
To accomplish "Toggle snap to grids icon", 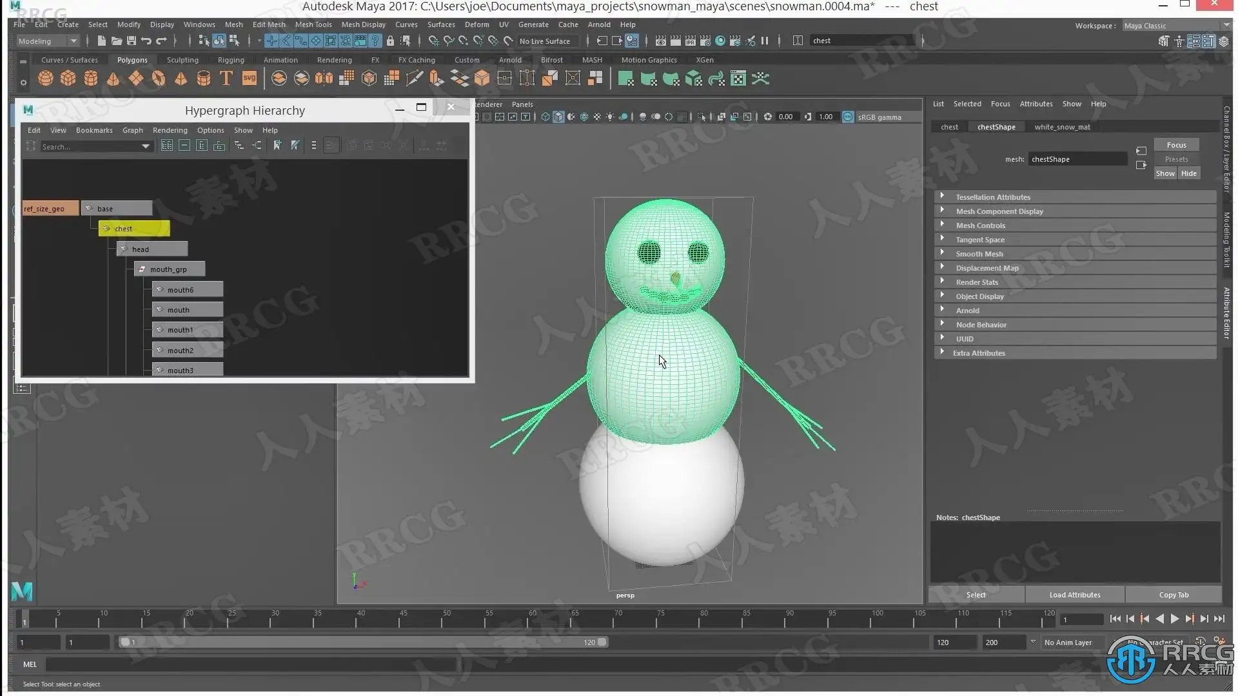I will (x=433, y=41).
